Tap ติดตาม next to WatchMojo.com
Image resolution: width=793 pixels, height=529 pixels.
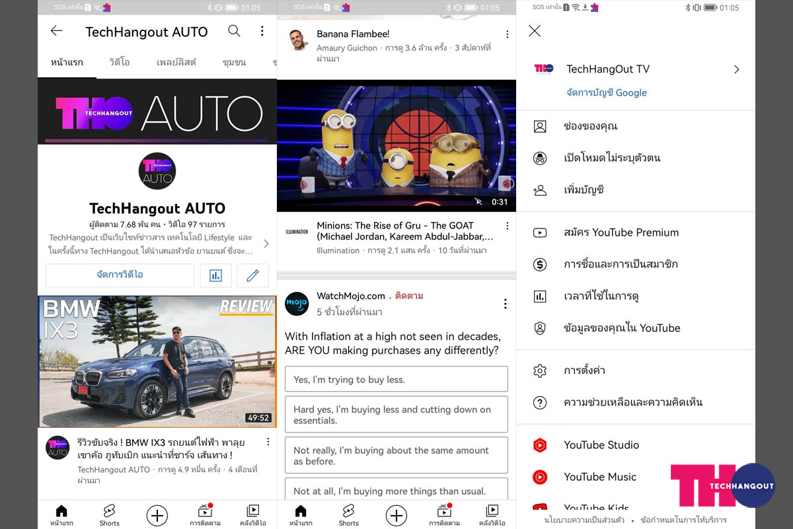point(409,296)
